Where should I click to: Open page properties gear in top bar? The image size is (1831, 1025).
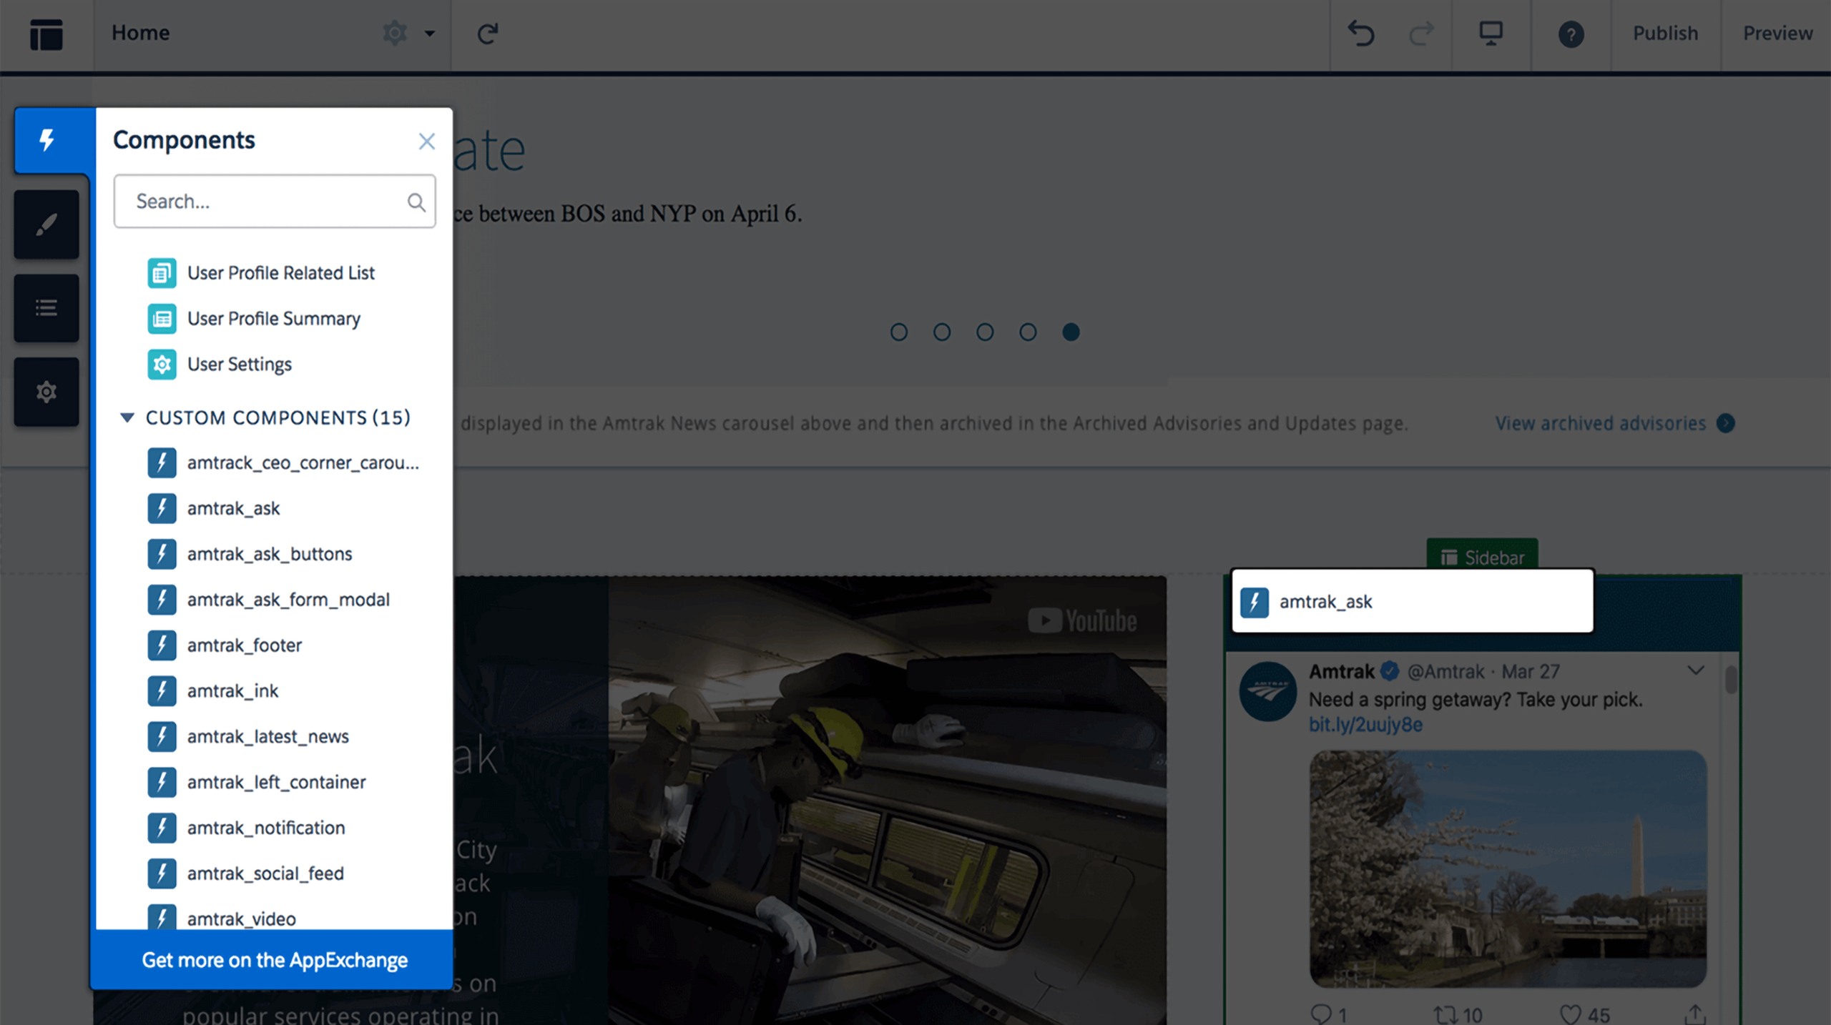395,33
